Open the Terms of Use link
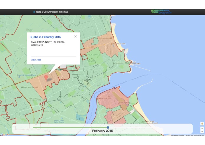The height and width of the screenshot is (145, 205). point(189,135)
